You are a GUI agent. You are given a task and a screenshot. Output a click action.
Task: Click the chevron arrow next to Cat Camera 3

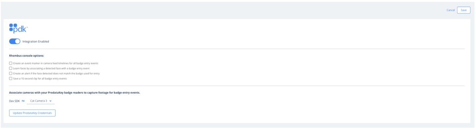(x=50, y=101)
